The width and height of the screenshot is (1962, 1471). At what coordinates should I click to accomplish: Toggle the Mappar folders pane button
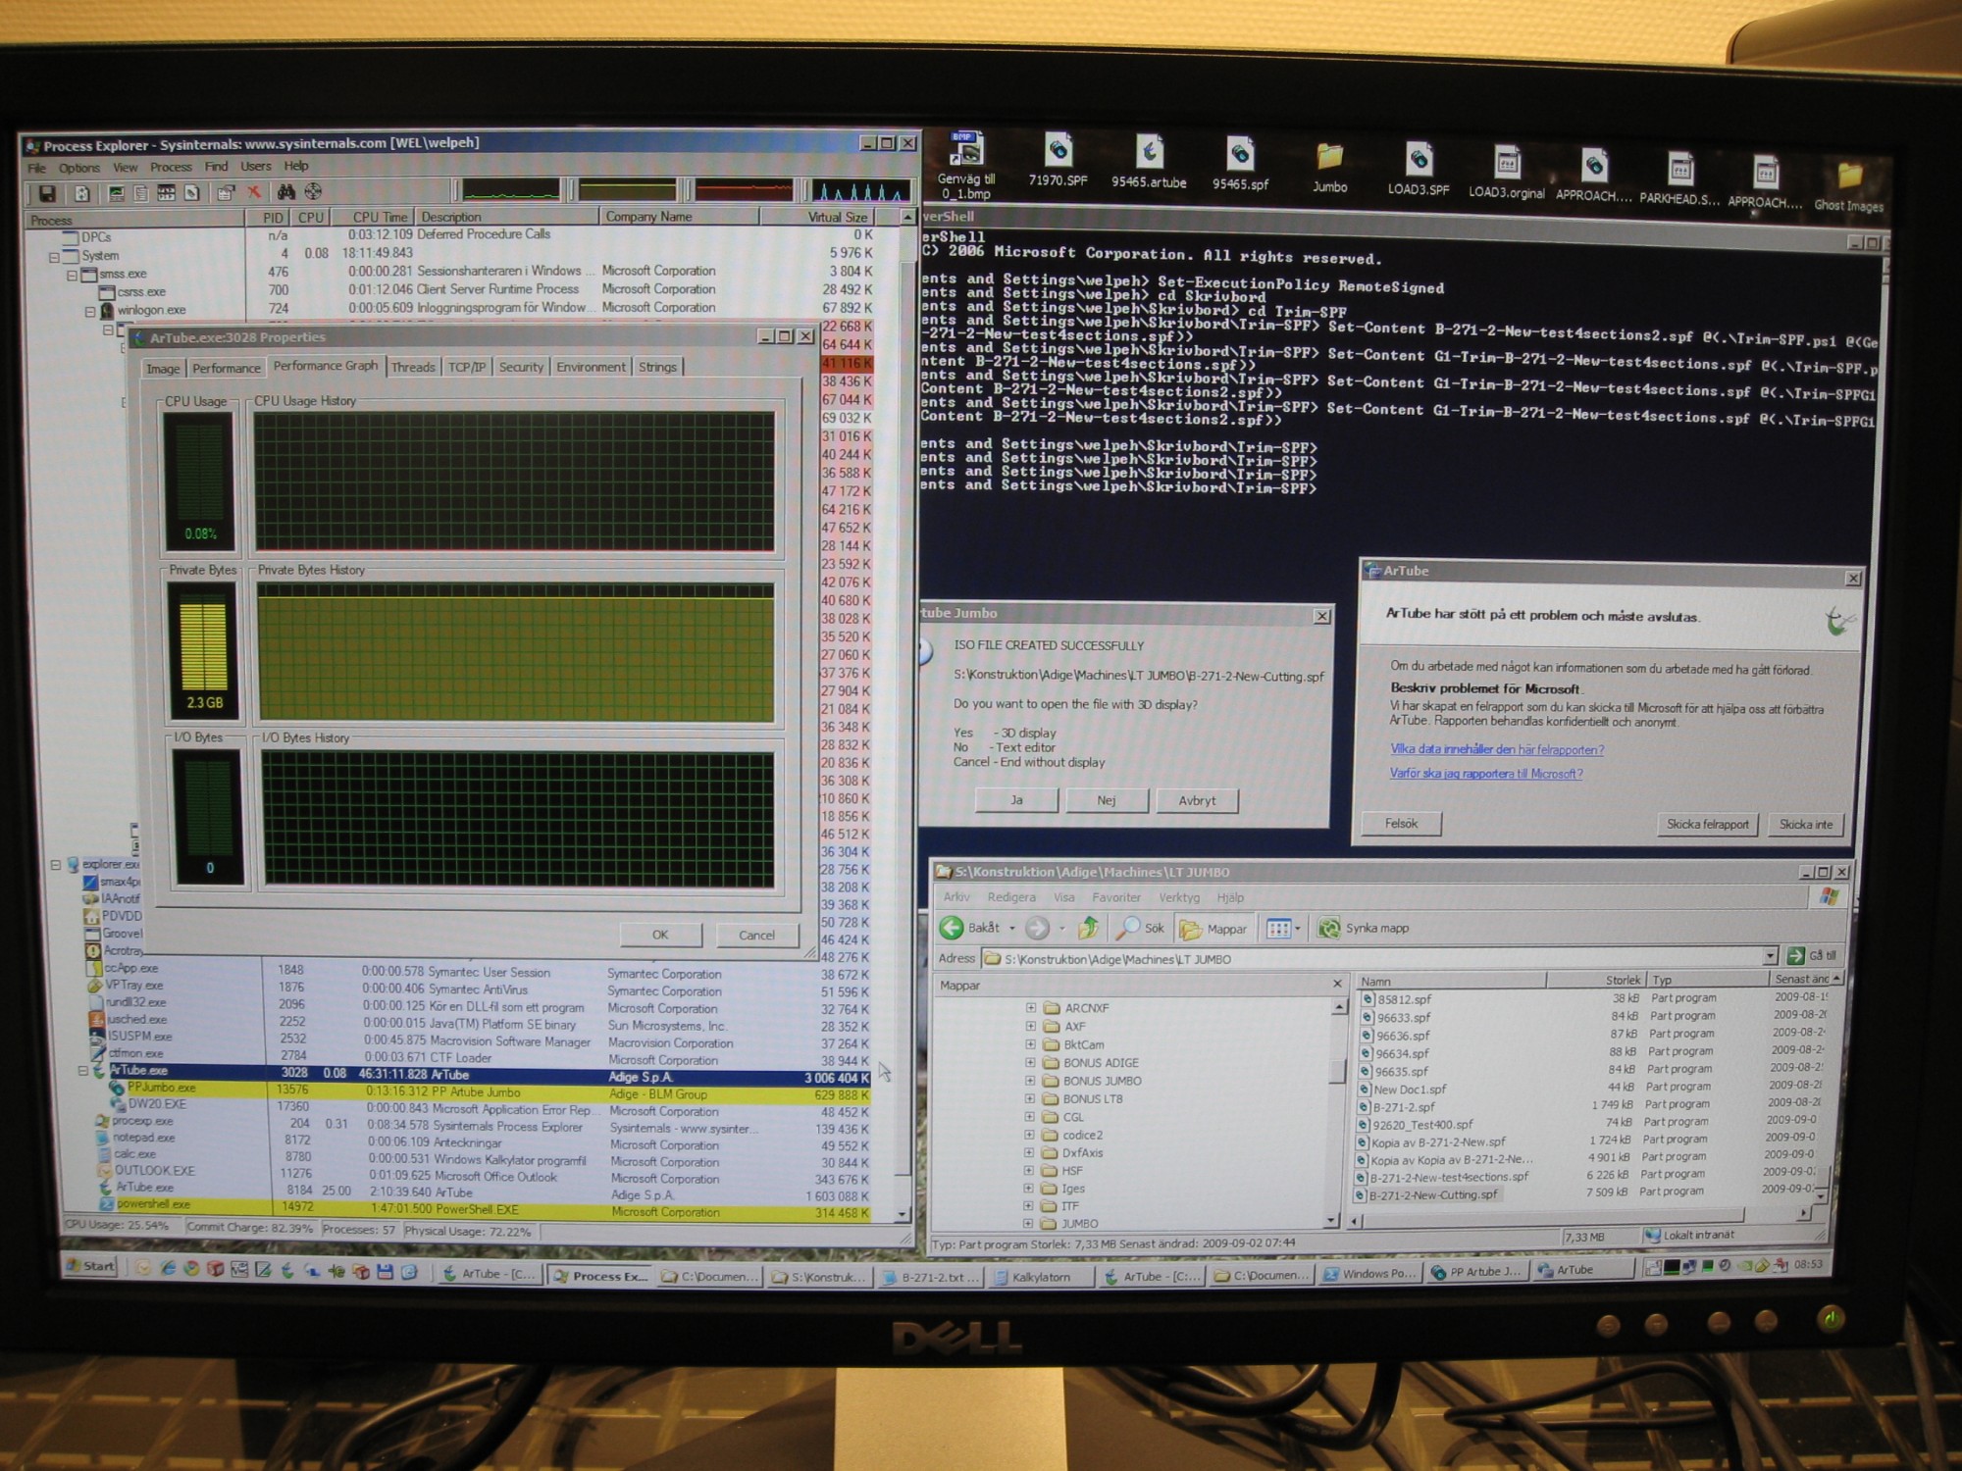[x=1214, y=929]
